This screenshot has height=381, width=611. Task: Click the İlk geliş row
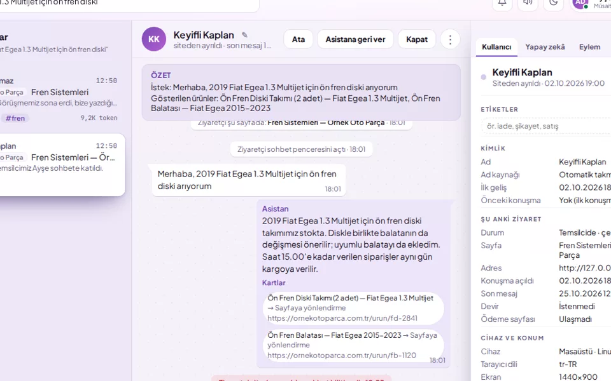pyautogui.click(x=545, y=187)
